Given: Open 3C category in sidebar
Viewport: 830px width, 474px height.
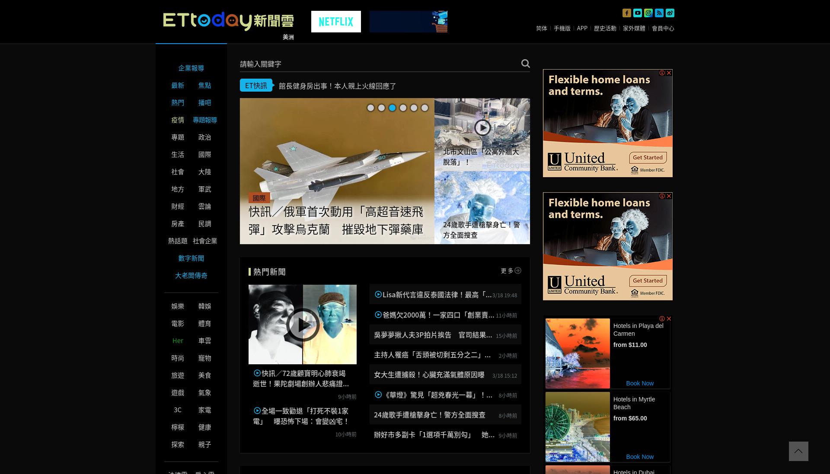Looking at the screenshot, I should click(x=178, y=410).
